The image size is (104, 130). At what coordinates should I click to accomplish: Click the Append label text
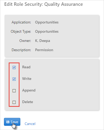point(29,90)
